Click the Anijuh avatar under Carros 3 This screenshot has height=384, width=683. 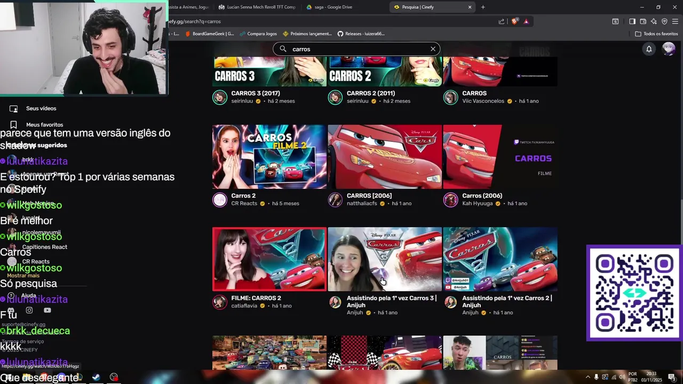point(335,302)
